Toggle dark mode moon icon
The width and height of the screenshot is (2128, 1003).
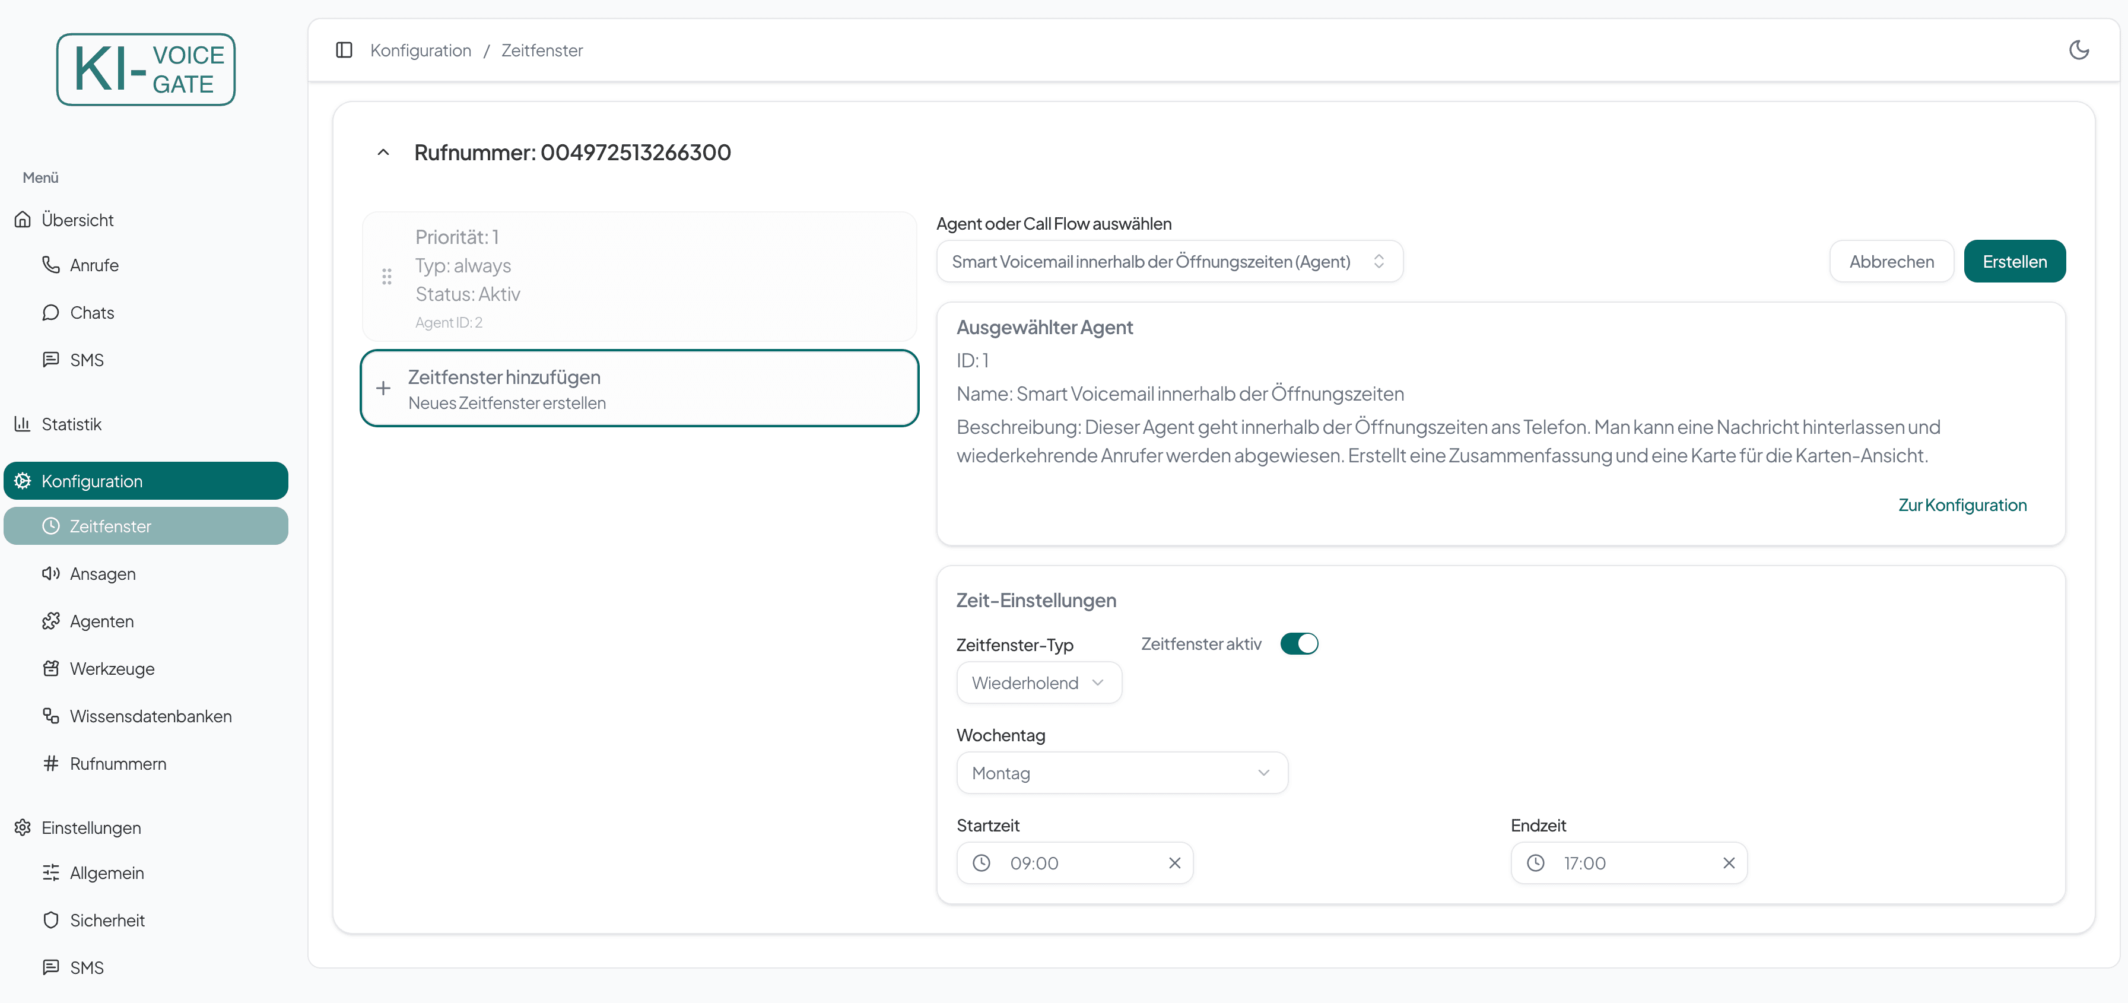(x=2078, y=50)
